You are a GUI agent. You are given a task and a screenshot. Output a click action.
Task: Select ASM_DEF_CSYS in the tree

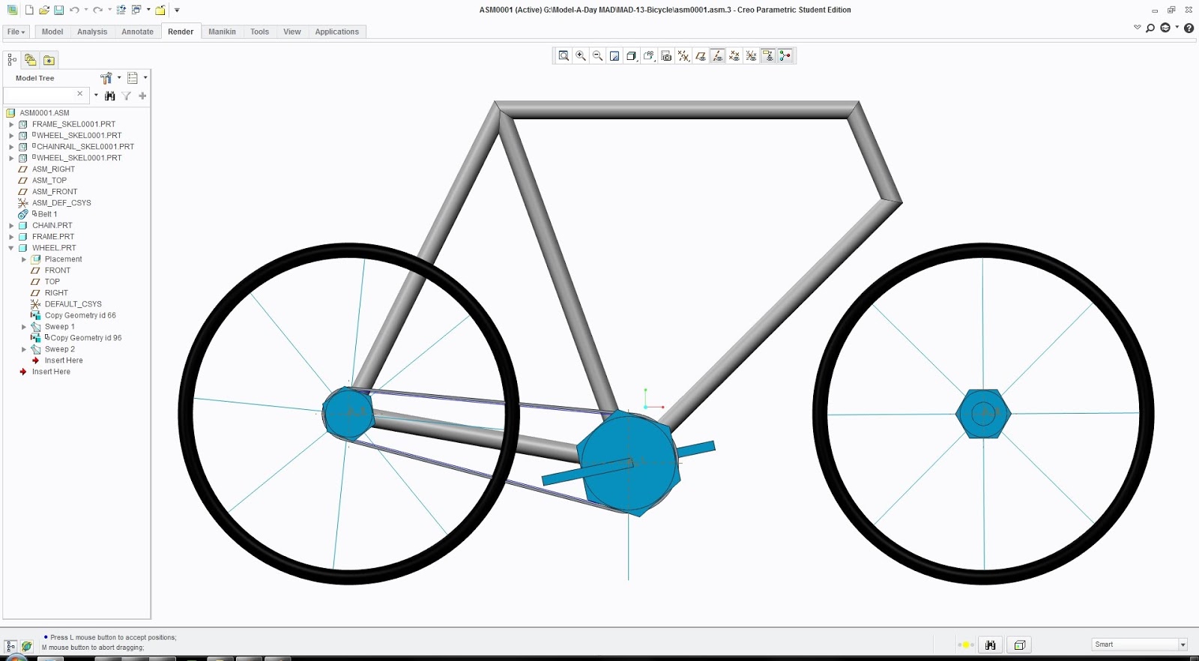click(x=61, y=203)
